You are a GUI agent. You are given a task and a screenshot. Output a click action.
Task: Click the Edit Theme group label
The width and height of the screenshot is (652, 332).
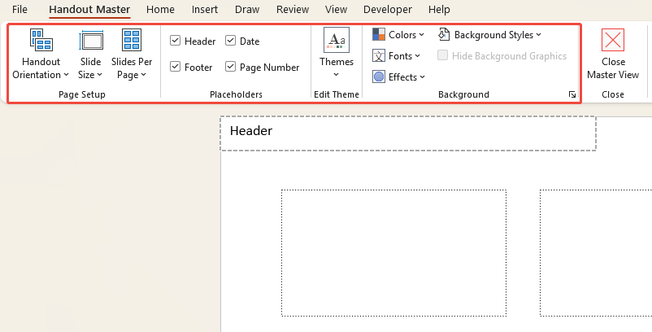[337, 94]
